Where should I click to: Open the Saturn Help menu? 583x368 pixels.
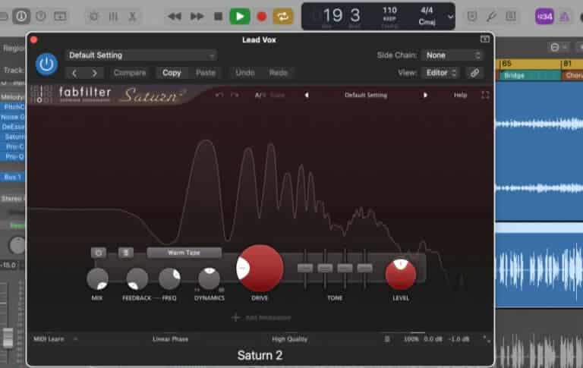pyautogui.click(x=460, y=95)
